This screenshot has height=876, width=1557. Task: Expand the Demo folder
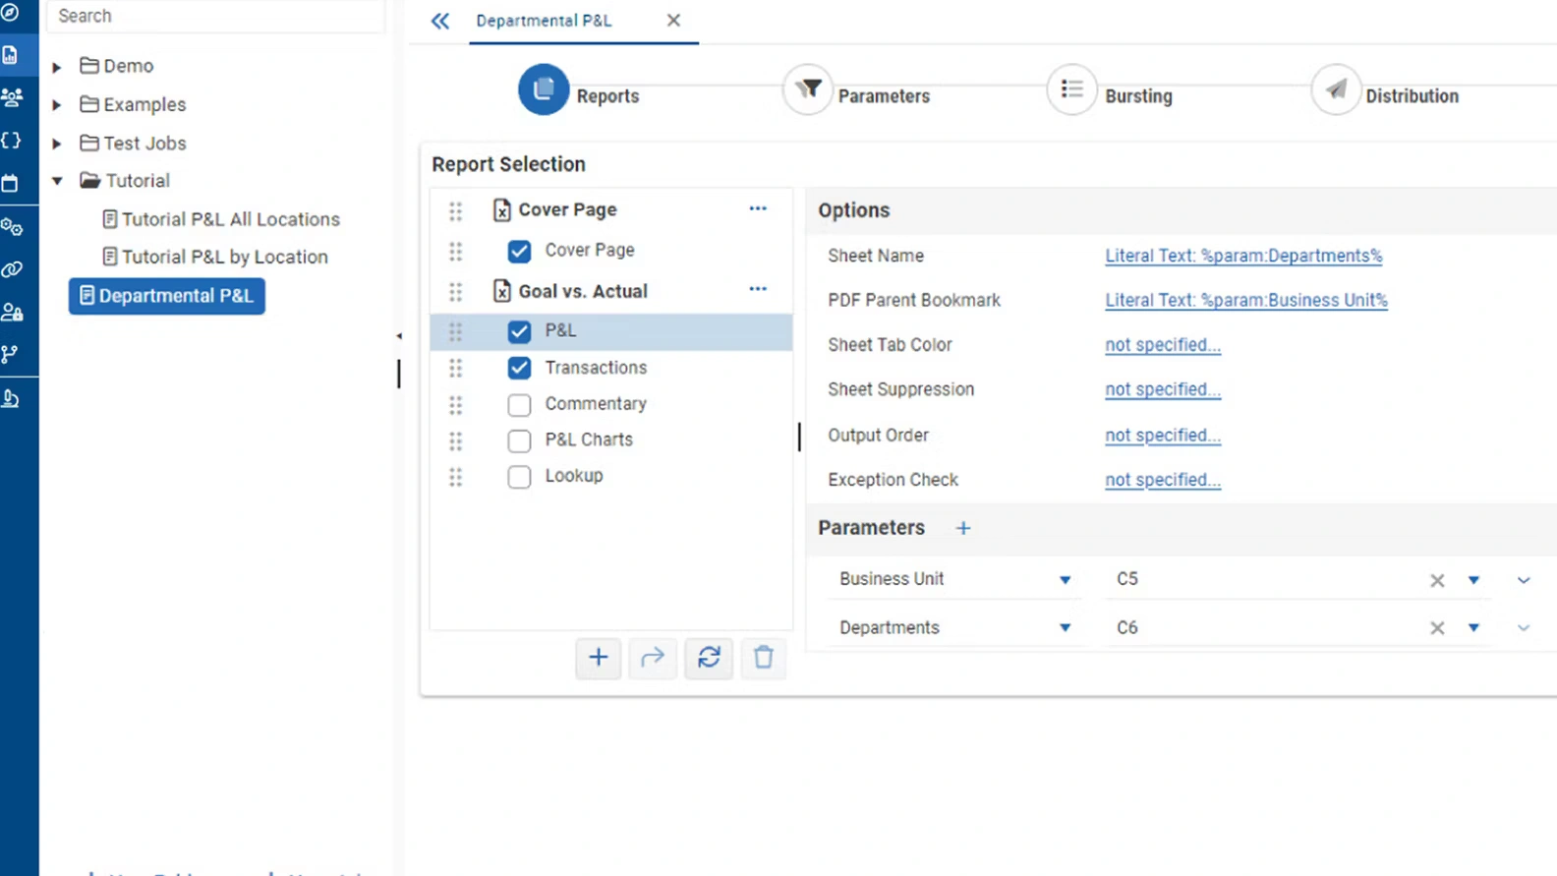(57, 67)
